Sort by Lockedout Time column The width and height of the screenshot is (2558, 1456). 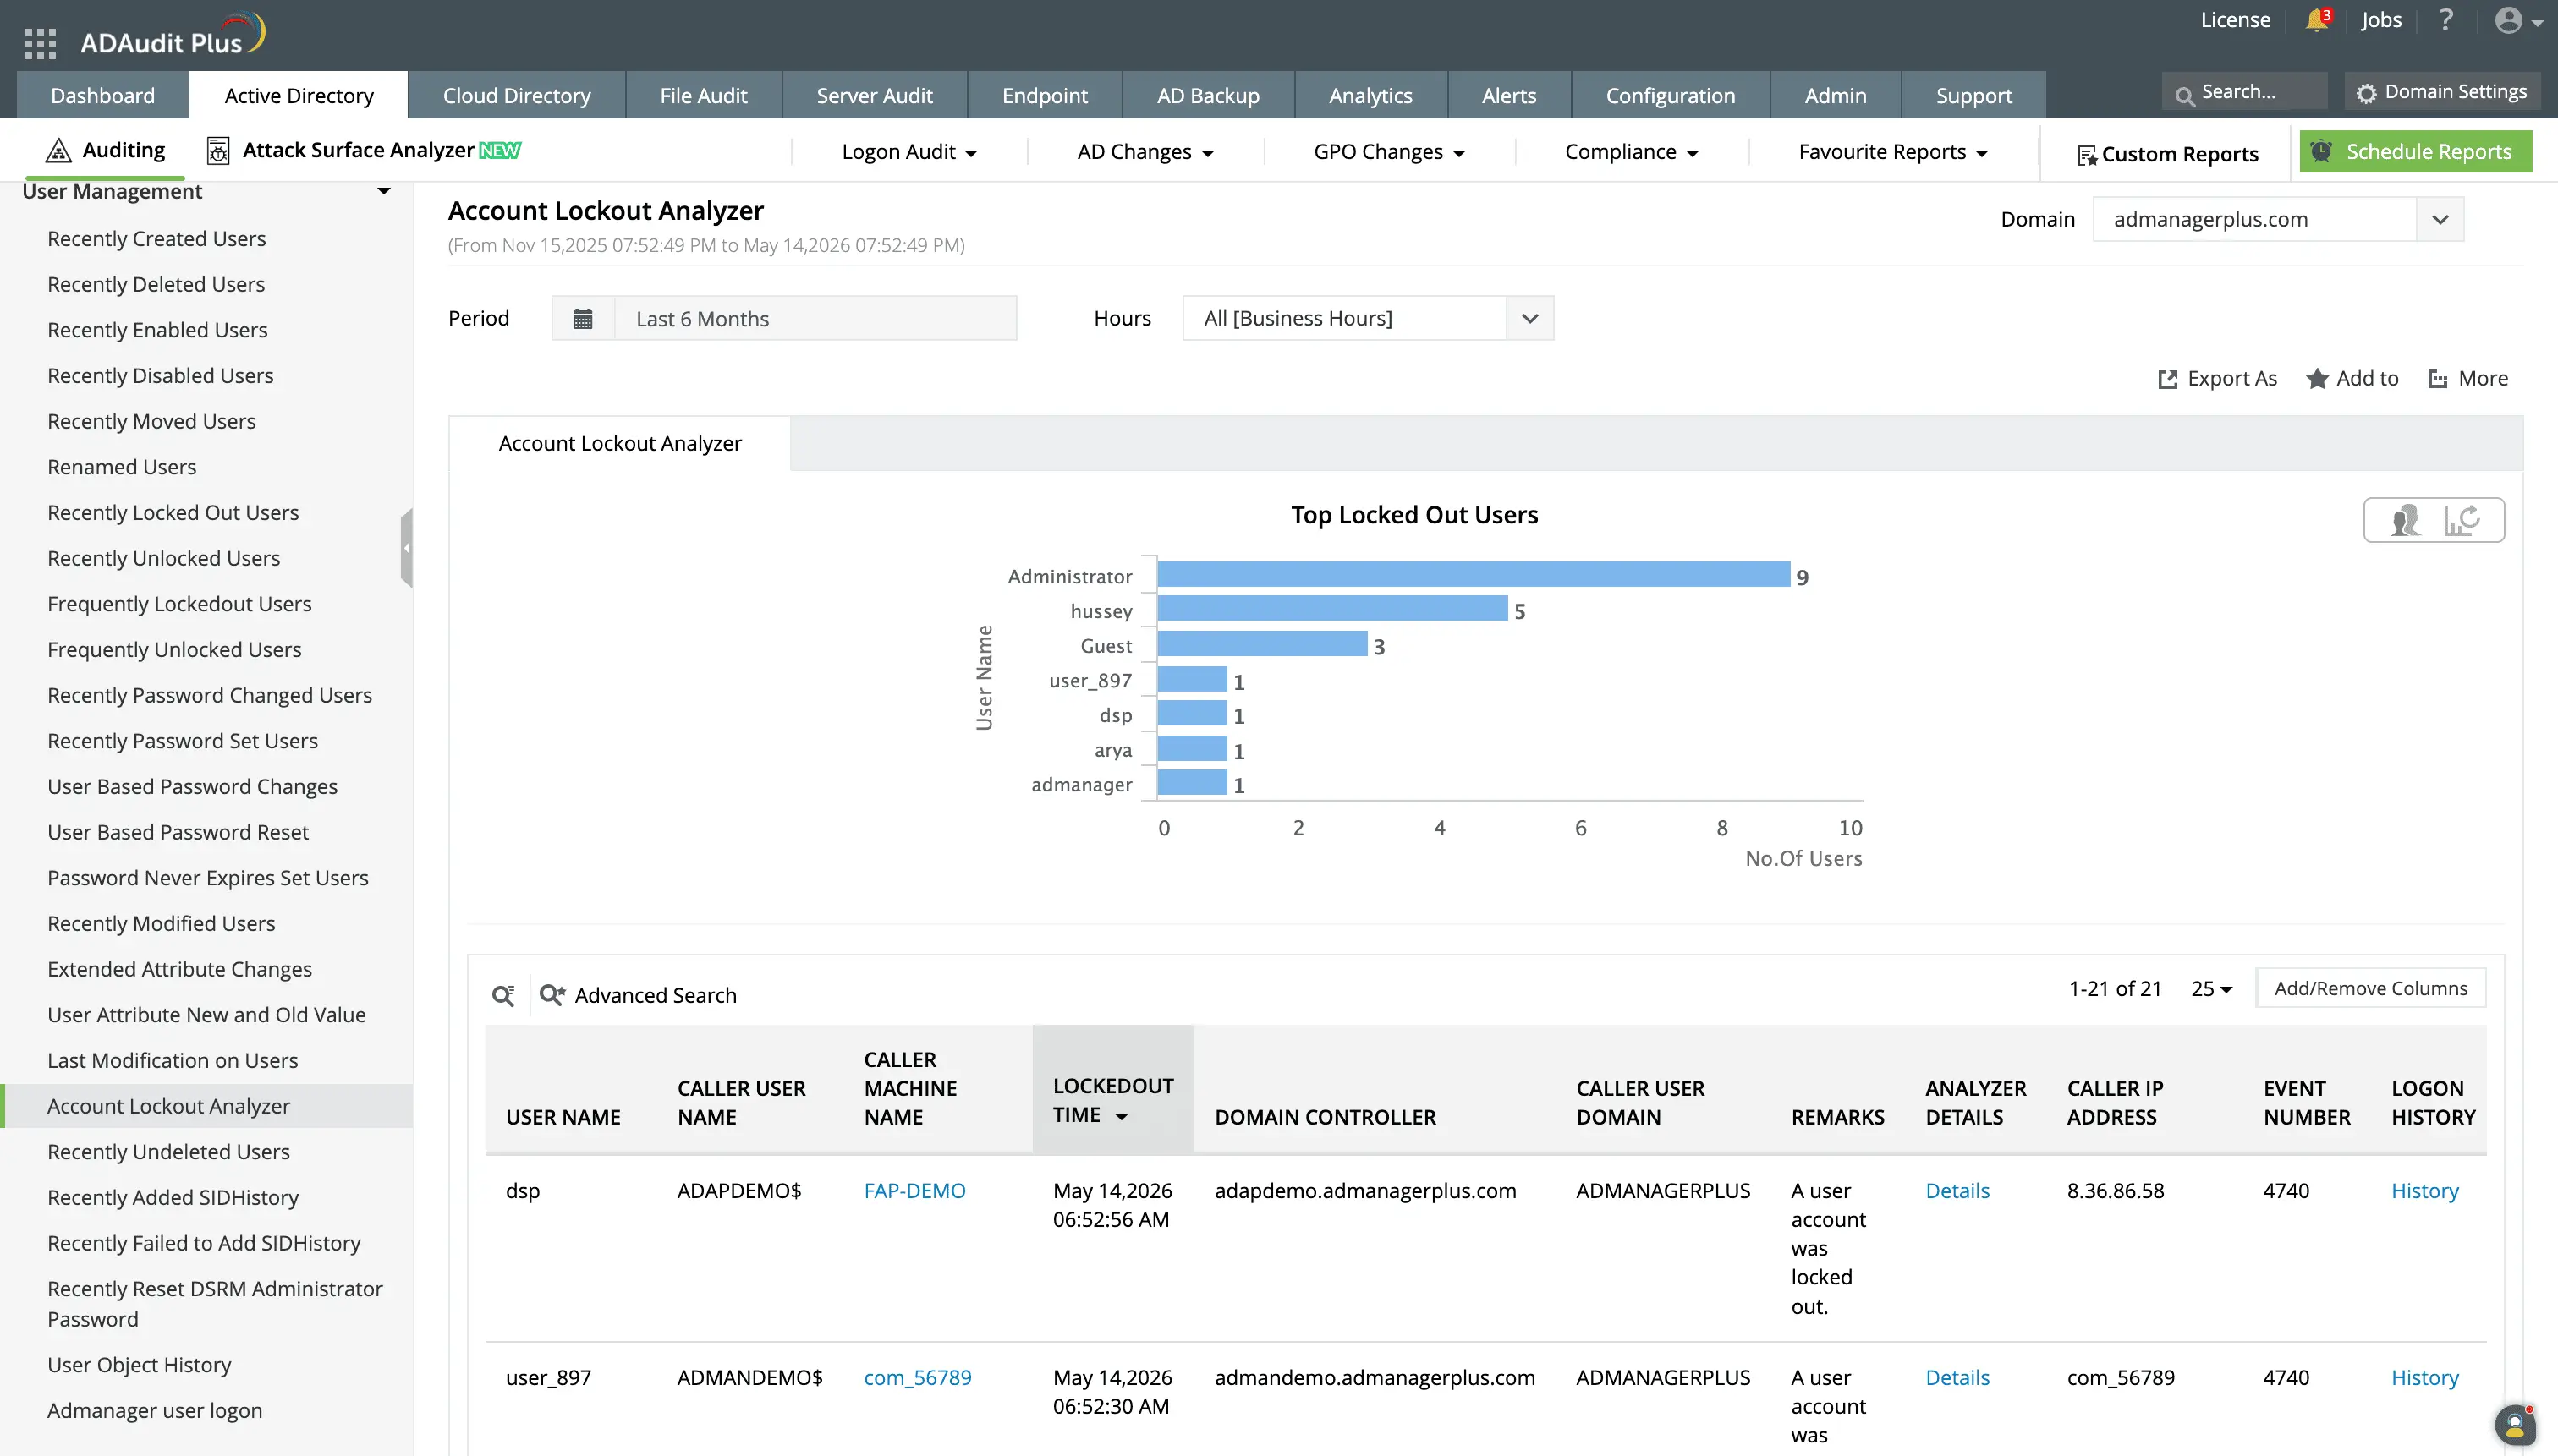pyautogui.click(x=1112, y=1100)
